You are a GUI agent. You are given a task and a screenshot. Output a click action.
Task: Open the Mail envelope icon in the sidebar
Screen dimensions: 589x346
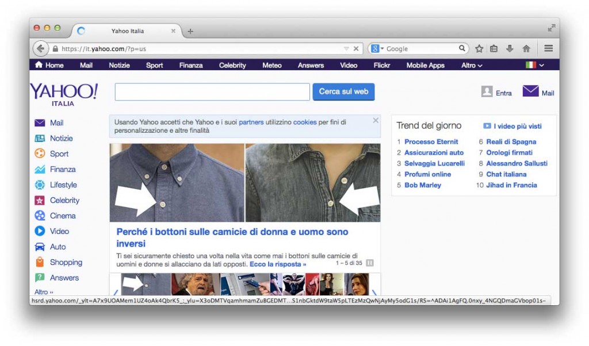point(40,123)
